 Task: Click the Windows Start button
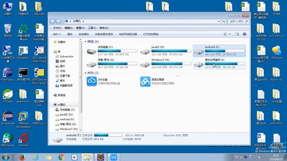(5, 157)
